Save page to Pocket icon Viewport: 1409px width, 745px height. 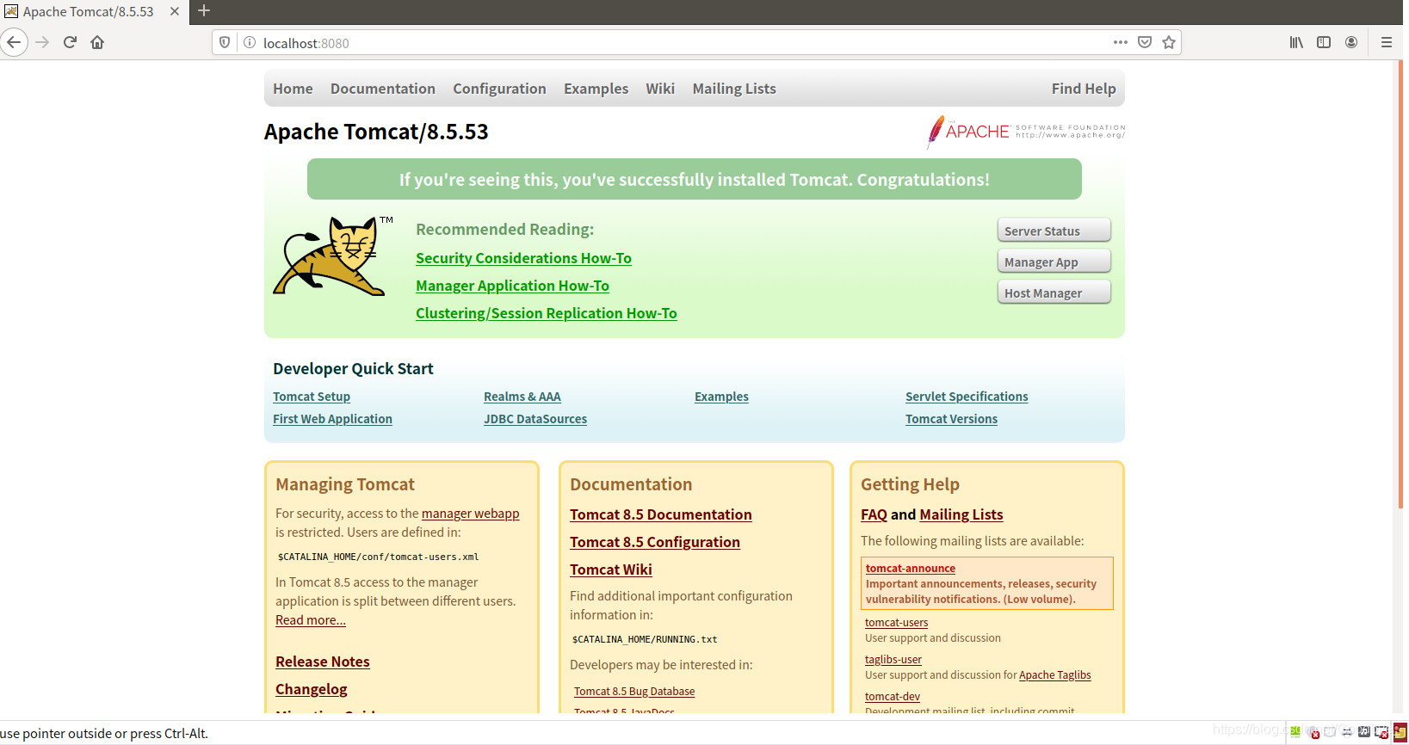[1145, 42]
